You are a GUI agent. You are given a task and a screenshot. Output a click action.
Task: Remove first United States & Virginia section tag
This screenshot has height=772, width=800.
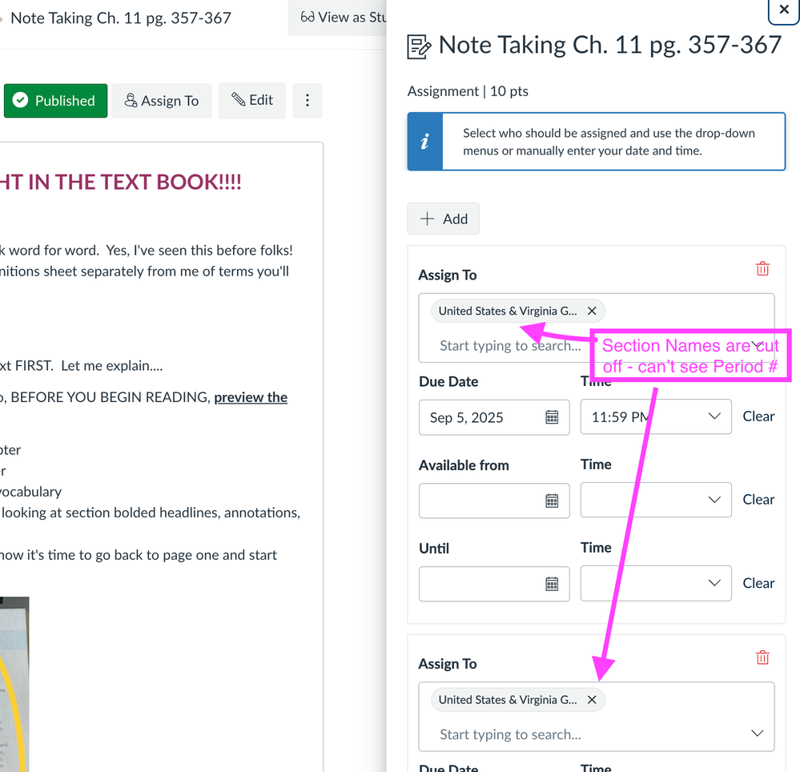pyautogui.click(x=592, y=311)
